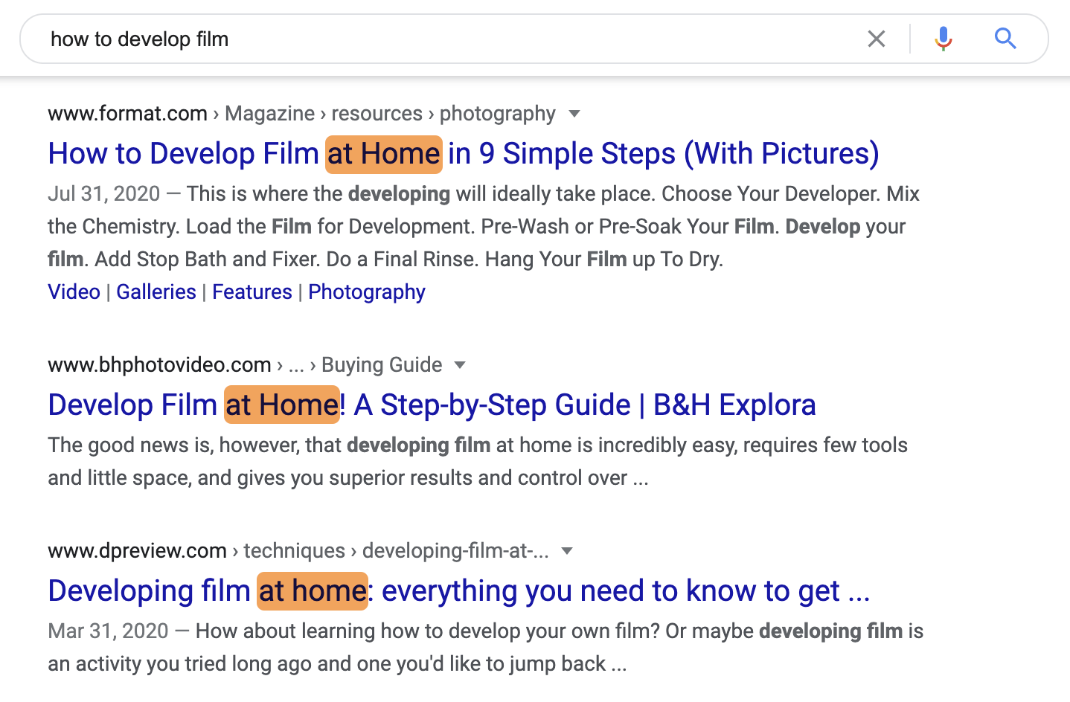Clear the search query with X icon

point(877,39)
